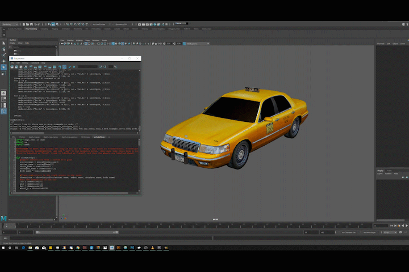Click the Undo arrow icon
Screen dimensions: 409x272
click(x=35, y=24)
